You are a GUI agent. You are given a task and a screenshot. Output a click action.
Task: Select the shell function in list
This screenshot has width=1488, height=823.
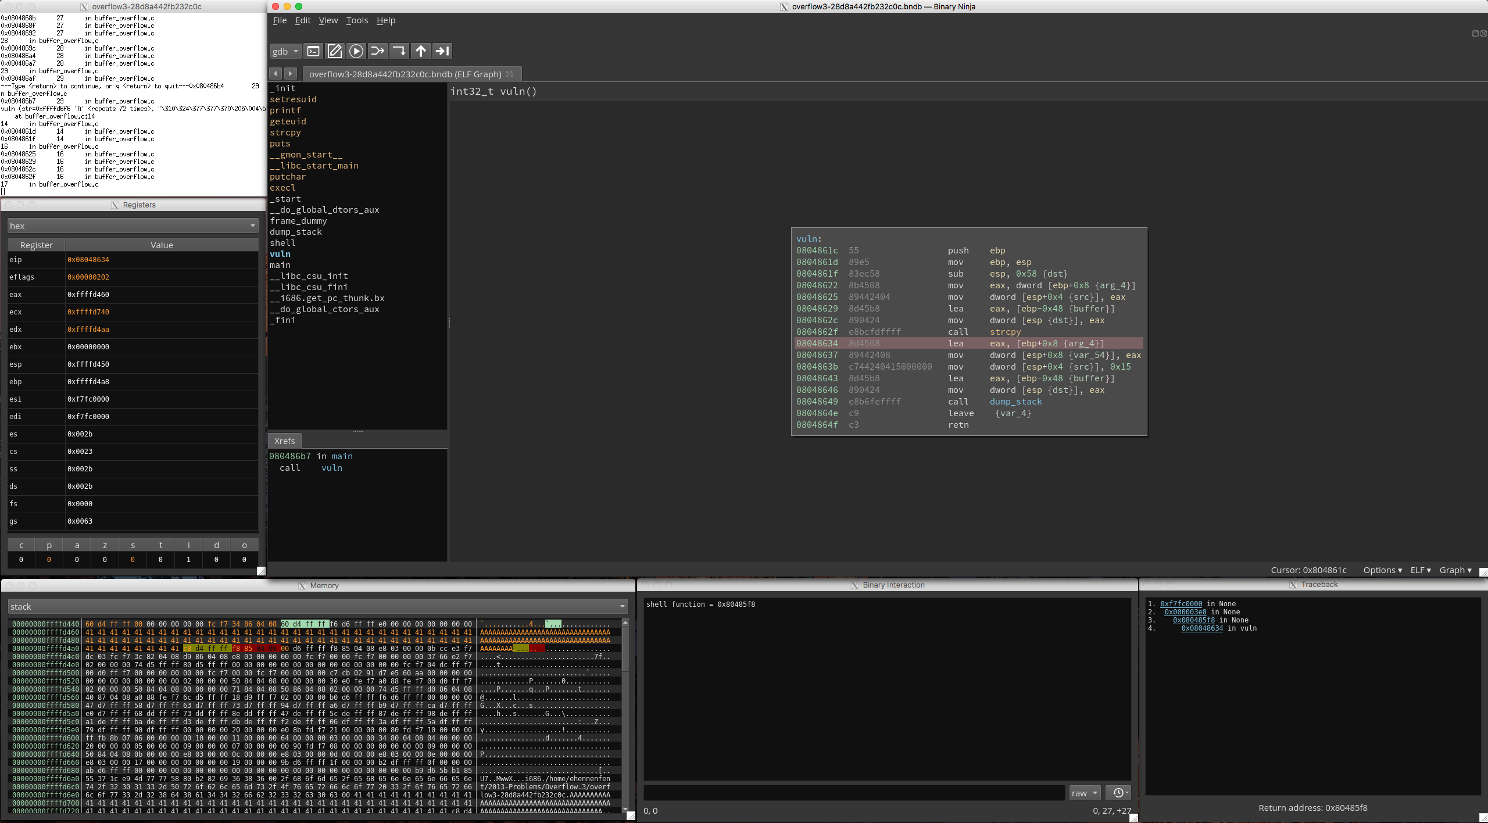pos(282,243)
